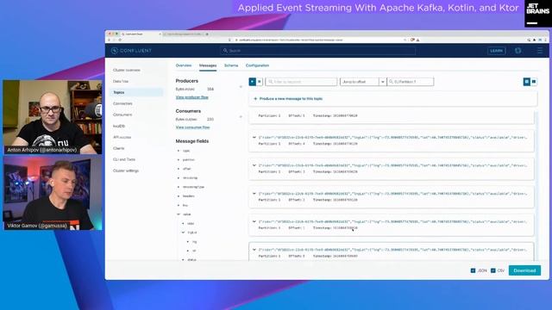Viewport: 552px width, 310px height.
Task: Open CLI and Tools in sidebar
Action: [124, 159]
